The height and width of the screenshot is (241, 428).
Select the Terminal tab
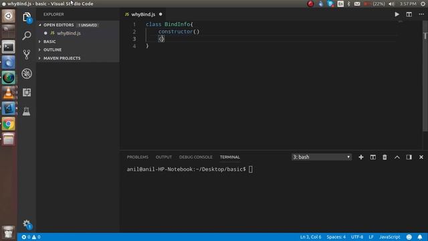pos(230,157)
